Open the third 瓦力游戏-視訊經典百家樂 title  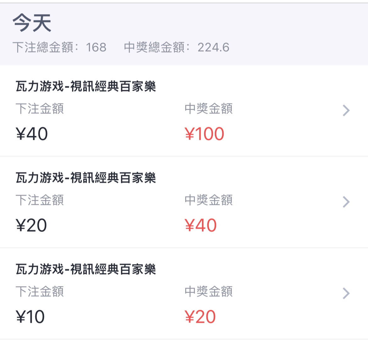click(86, 269)
